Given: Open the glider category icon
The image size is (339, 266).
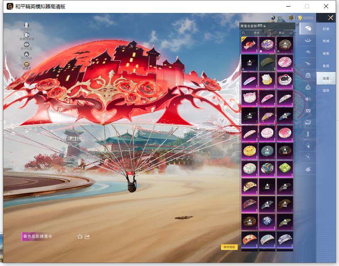Looking at the screenshot, I should click(308, 52).
